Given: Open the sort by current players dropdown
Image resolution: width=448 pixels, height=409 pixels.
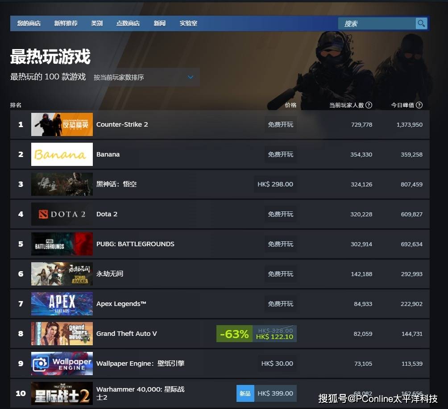Looking at the screenshot, I should pyautogui.click(x=144, y=77).
